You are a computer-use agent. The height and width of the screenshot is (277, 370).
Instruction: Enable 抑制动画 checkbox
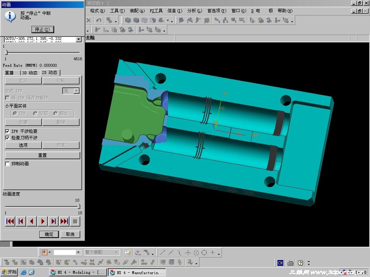point(7,164)
